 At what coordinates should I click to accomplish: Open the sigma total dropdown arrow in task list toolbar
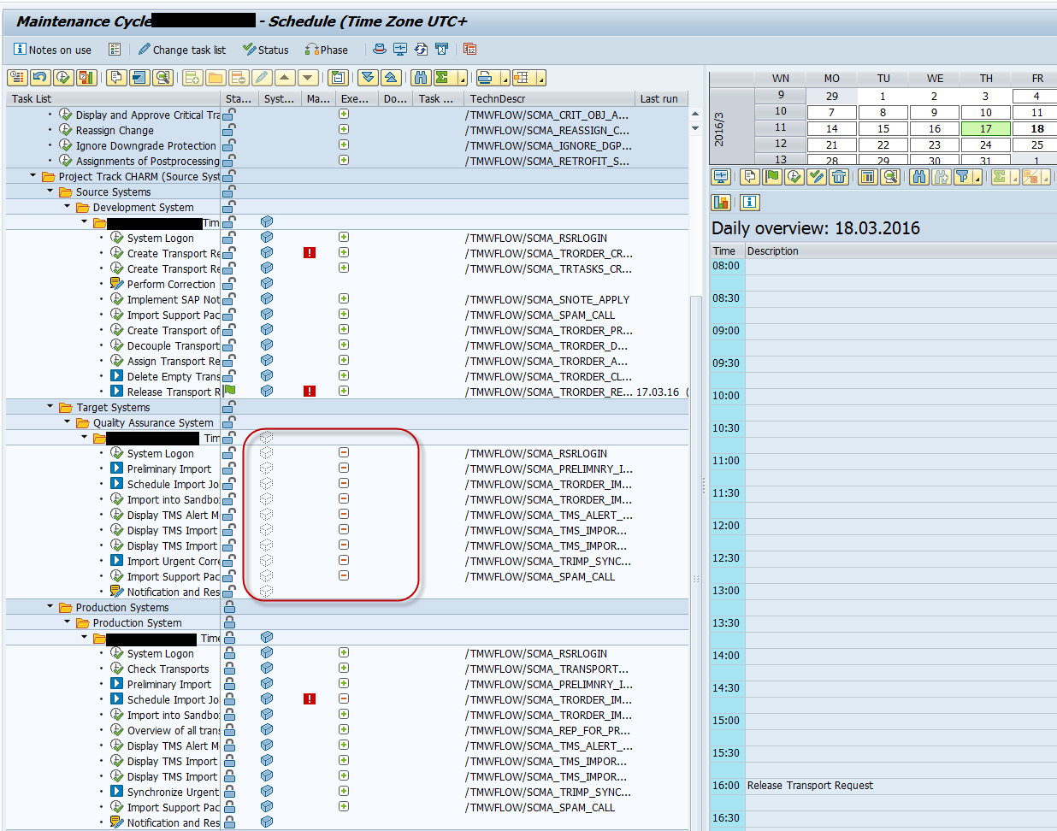pyautogui.click(x=462, y=79)
